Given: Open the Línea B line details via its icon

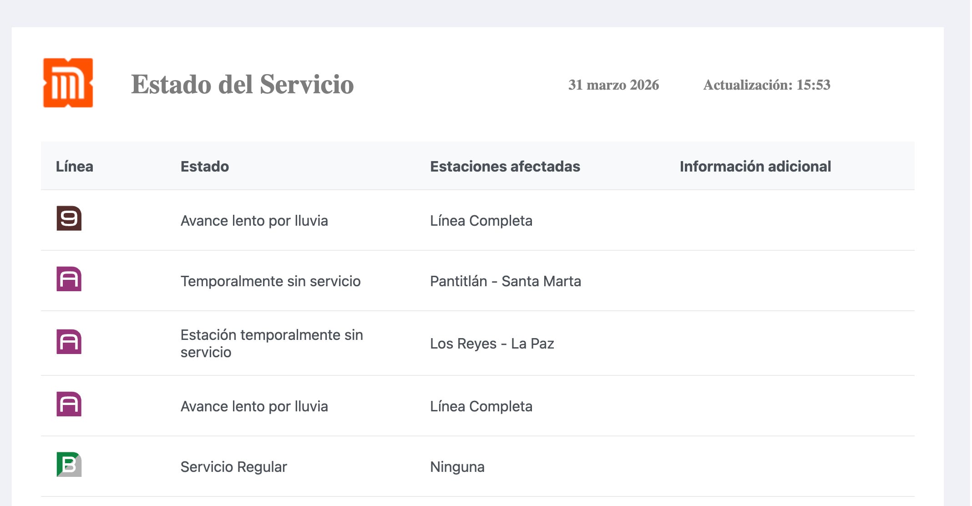Looking at the screenshot, I should (x=69, y=466).
